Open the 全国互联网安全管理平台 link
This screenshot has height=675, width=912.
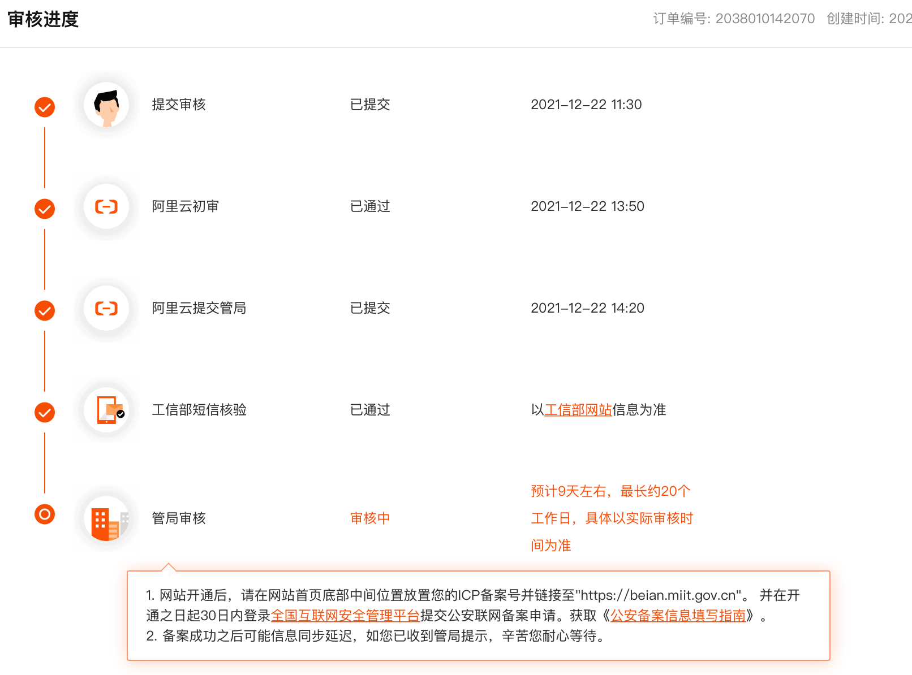click(x=345, y=616)
